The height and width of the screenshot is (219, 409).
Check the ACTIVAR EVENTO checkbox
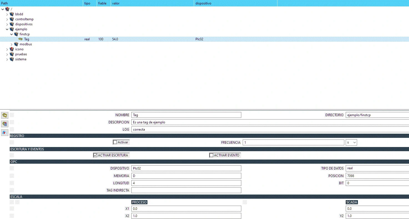tap(212, 155)
